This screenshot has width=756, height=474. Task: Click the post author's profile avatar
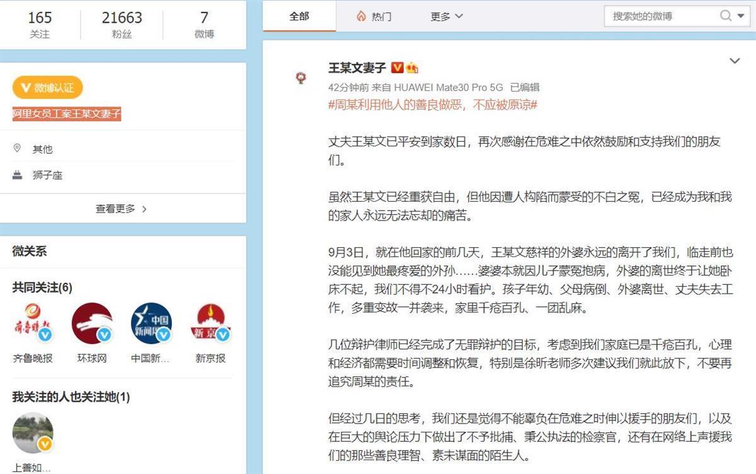(301, 78)
